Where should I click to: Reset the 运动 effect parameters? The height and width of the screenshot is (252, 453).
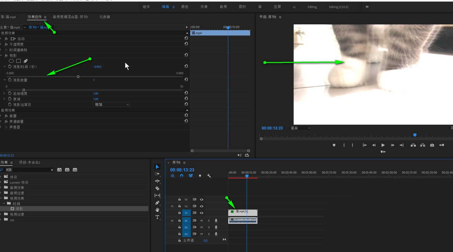186,38
